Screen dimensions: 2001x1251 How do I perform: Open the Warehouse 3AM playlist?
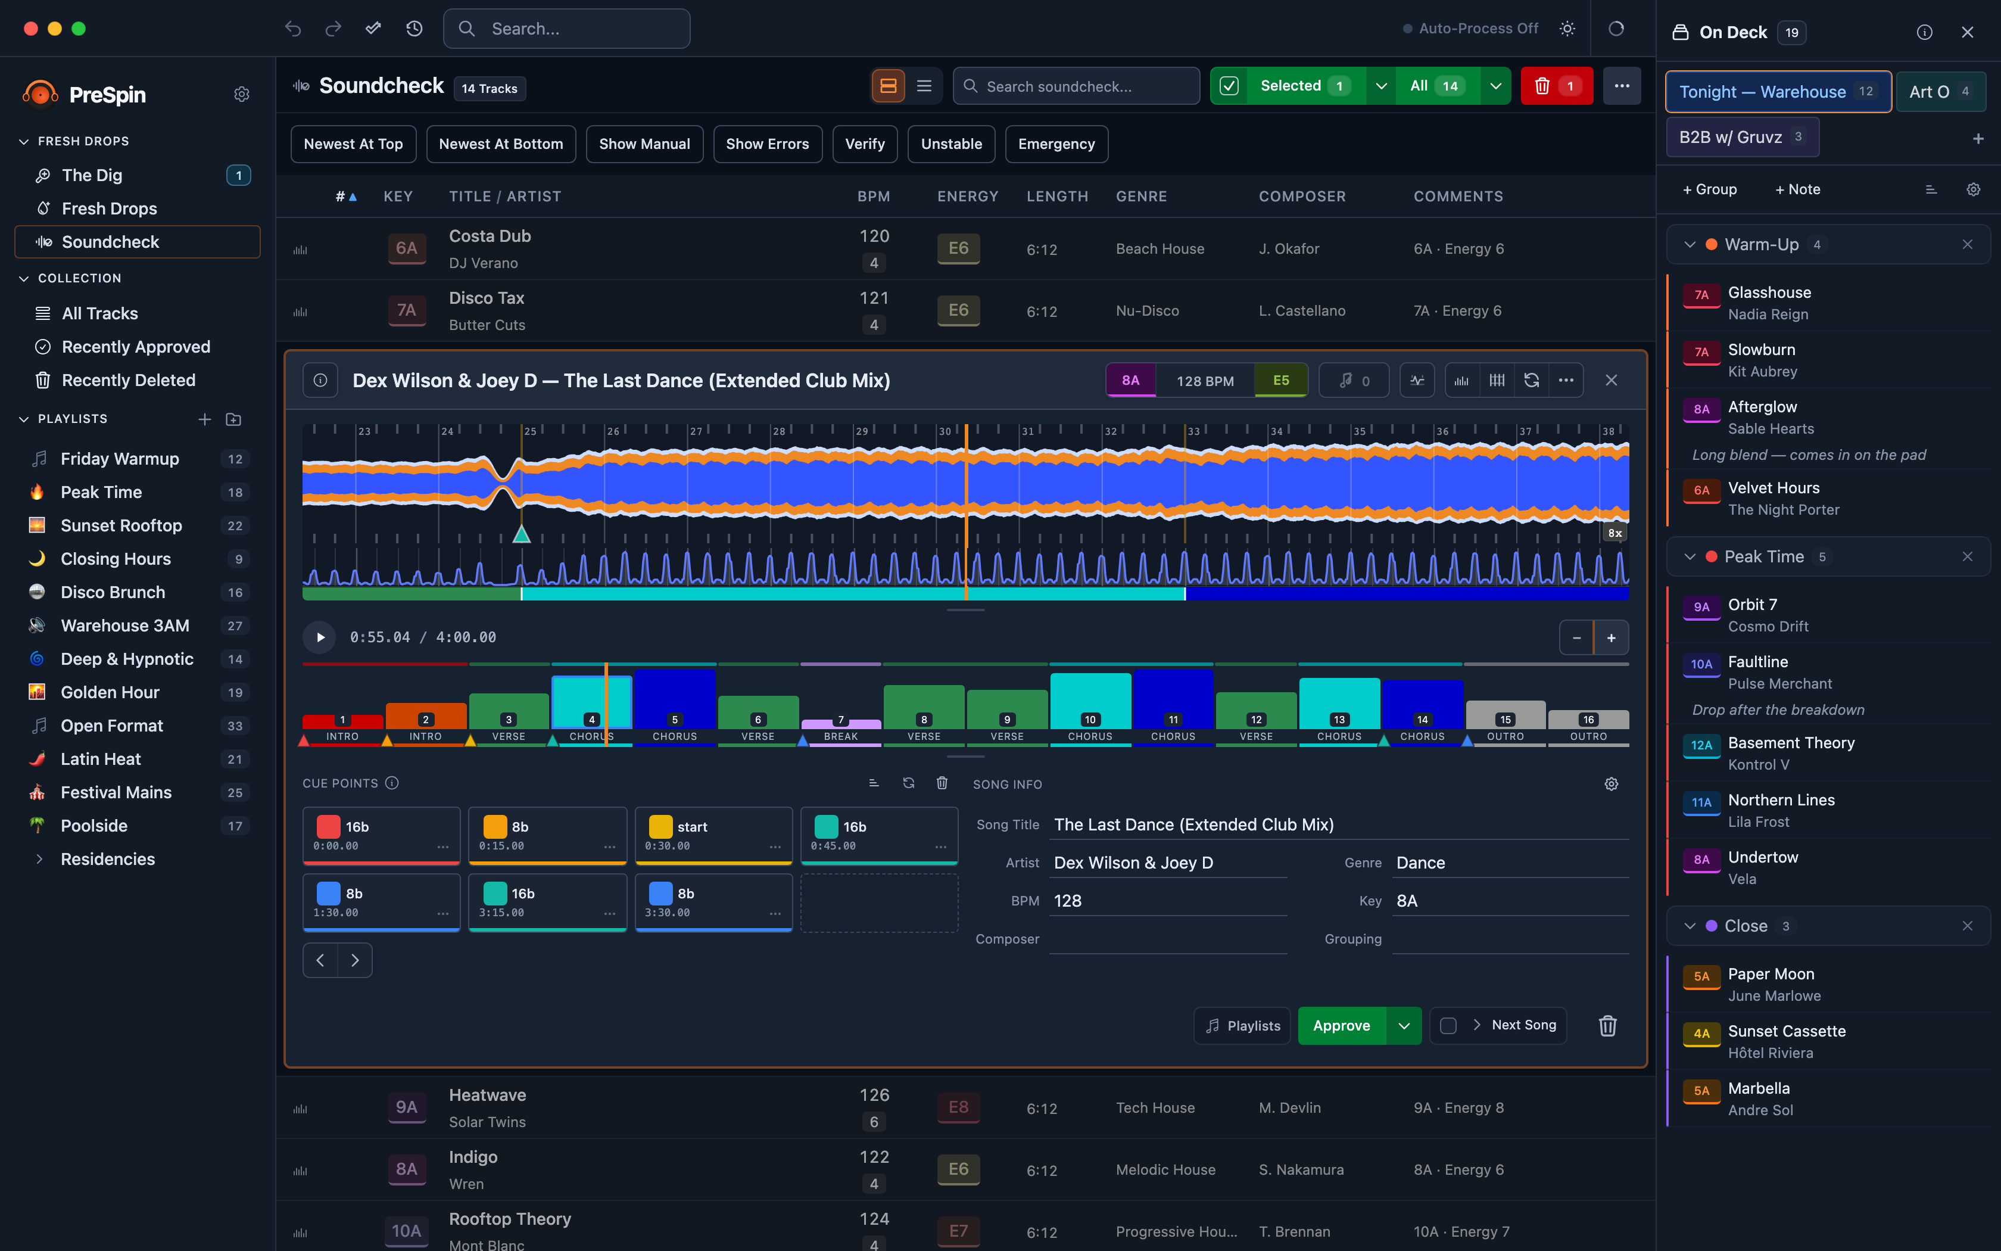pos(137,625)
